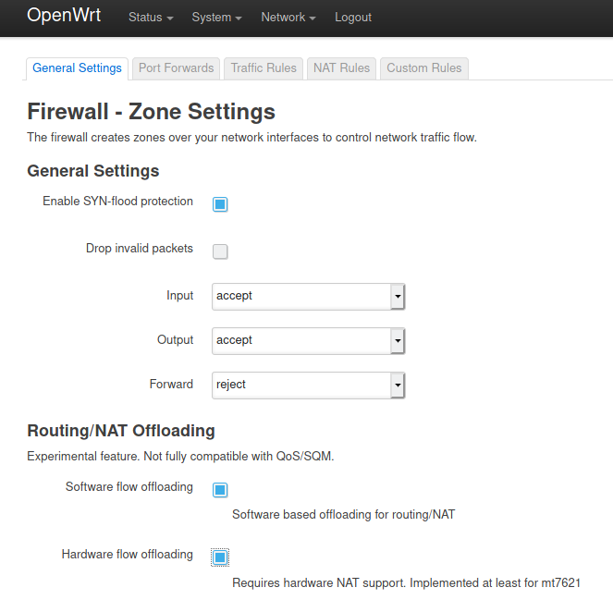
Task: Uncheck Hardware flow offloading
Action: (220, 557)
